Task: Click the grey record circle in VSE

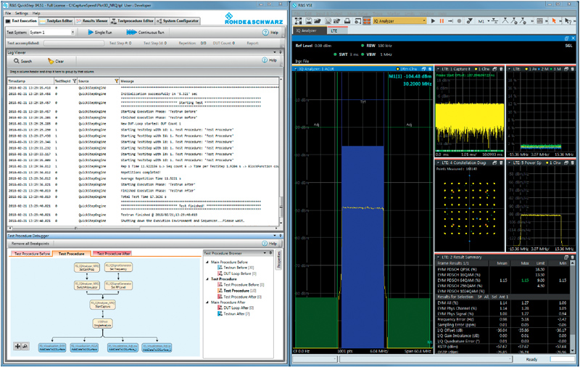Action: click(460, 21)
